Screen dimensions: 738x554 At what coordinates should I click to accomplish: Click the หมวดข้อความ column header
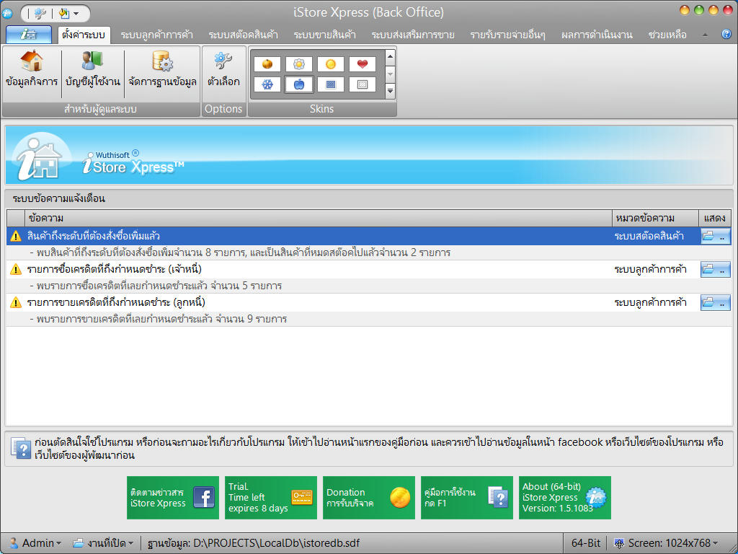(x=655, y=218)
